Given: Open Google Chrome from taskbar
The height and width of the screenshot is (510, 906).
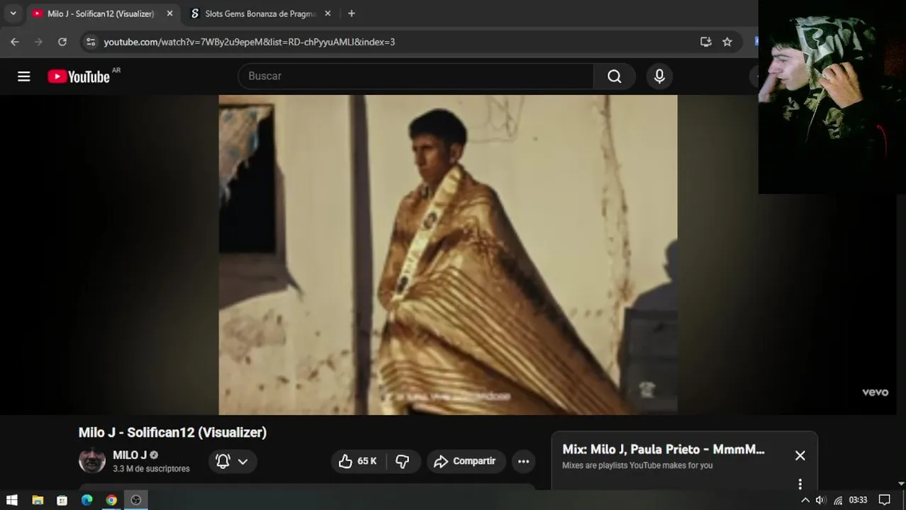Looking at the screenshot, I should pos(111,500).
